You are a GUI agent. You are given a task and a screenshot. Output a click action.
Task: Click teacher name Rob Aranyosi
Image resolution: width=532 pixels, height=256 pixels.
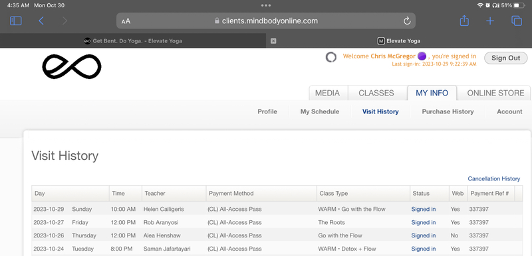(x=161, y=223)
